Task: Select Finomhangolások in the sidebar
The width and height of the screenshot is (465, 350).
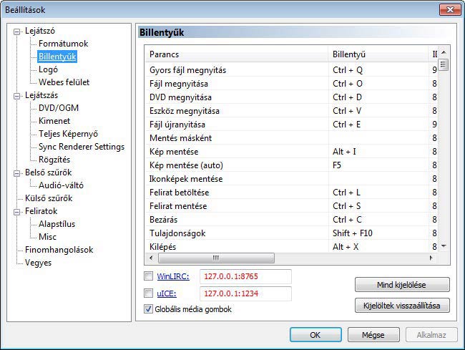Action: (59, 250)
